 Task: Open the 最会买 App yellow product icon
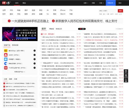coord(6,51)
